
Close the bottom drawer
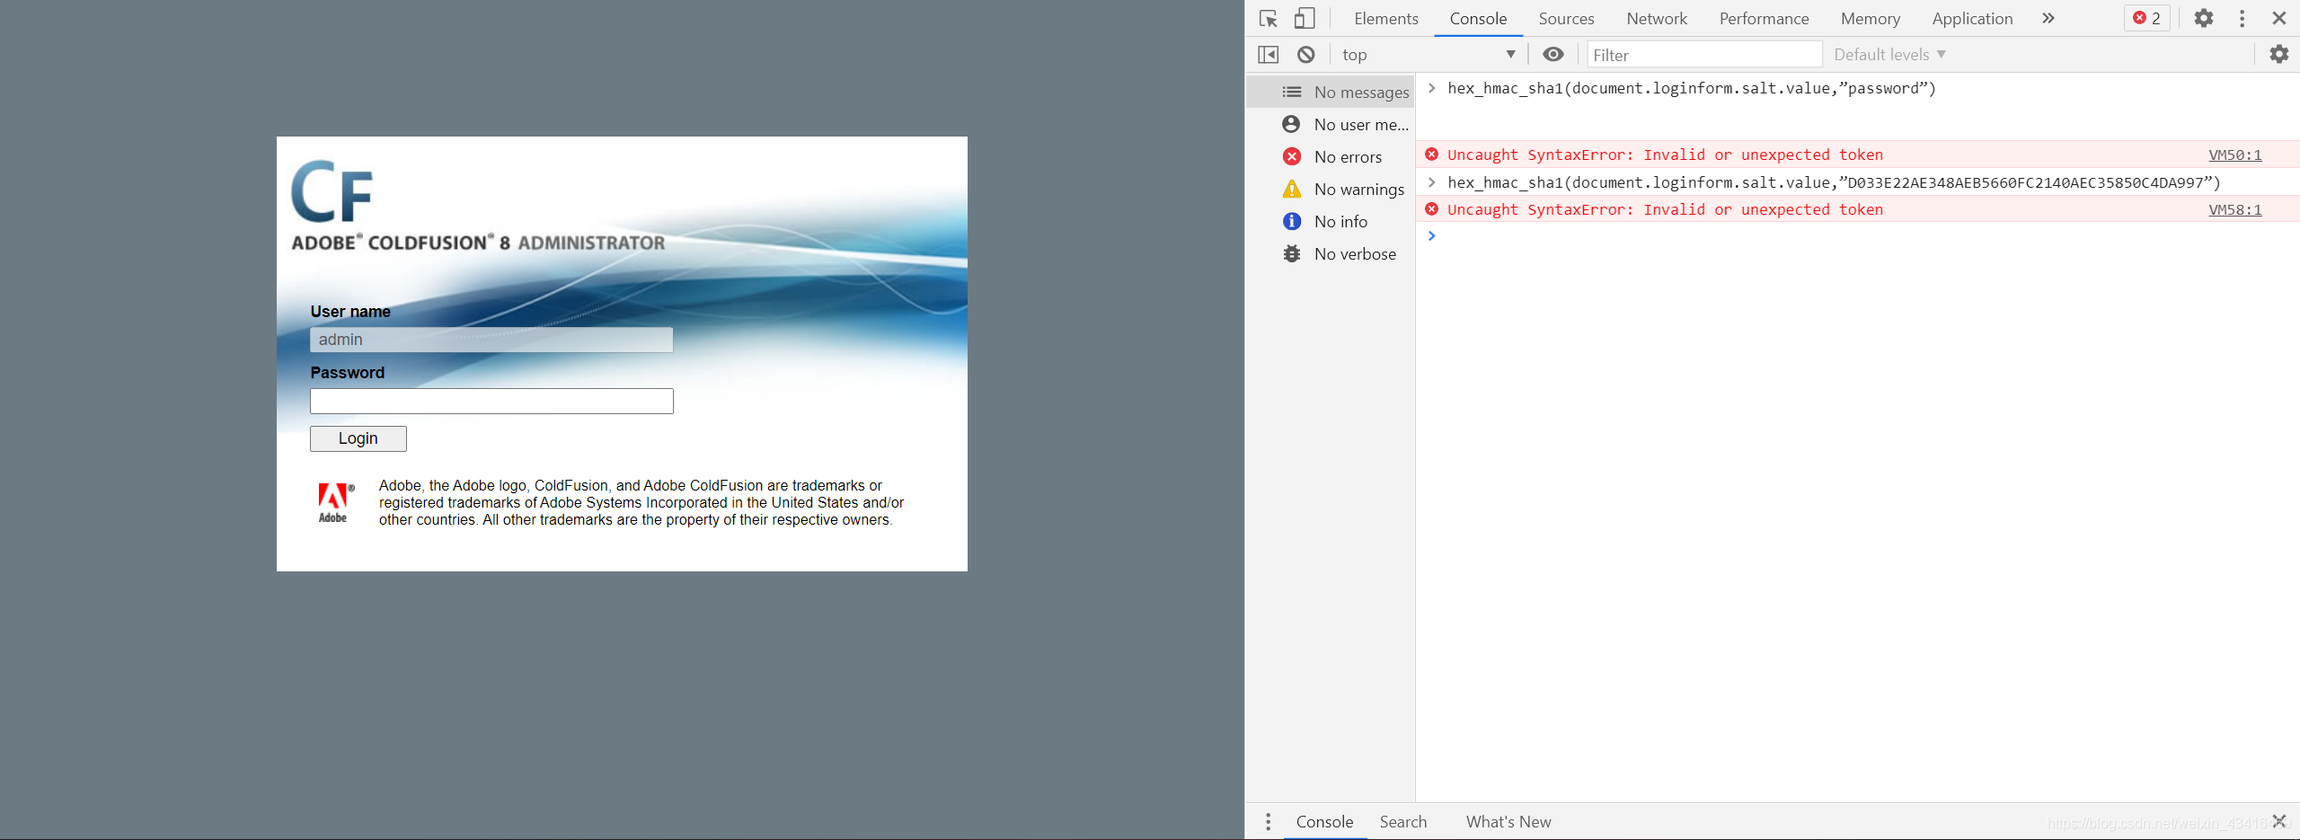2279,820
